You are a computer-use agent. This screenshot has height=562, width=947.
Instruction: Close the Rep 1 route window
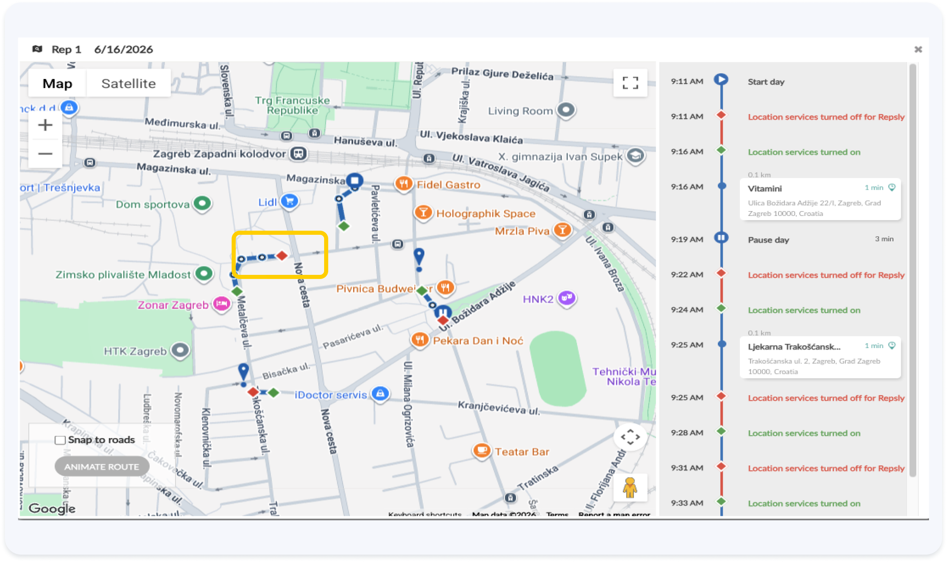tap(918, 49)
